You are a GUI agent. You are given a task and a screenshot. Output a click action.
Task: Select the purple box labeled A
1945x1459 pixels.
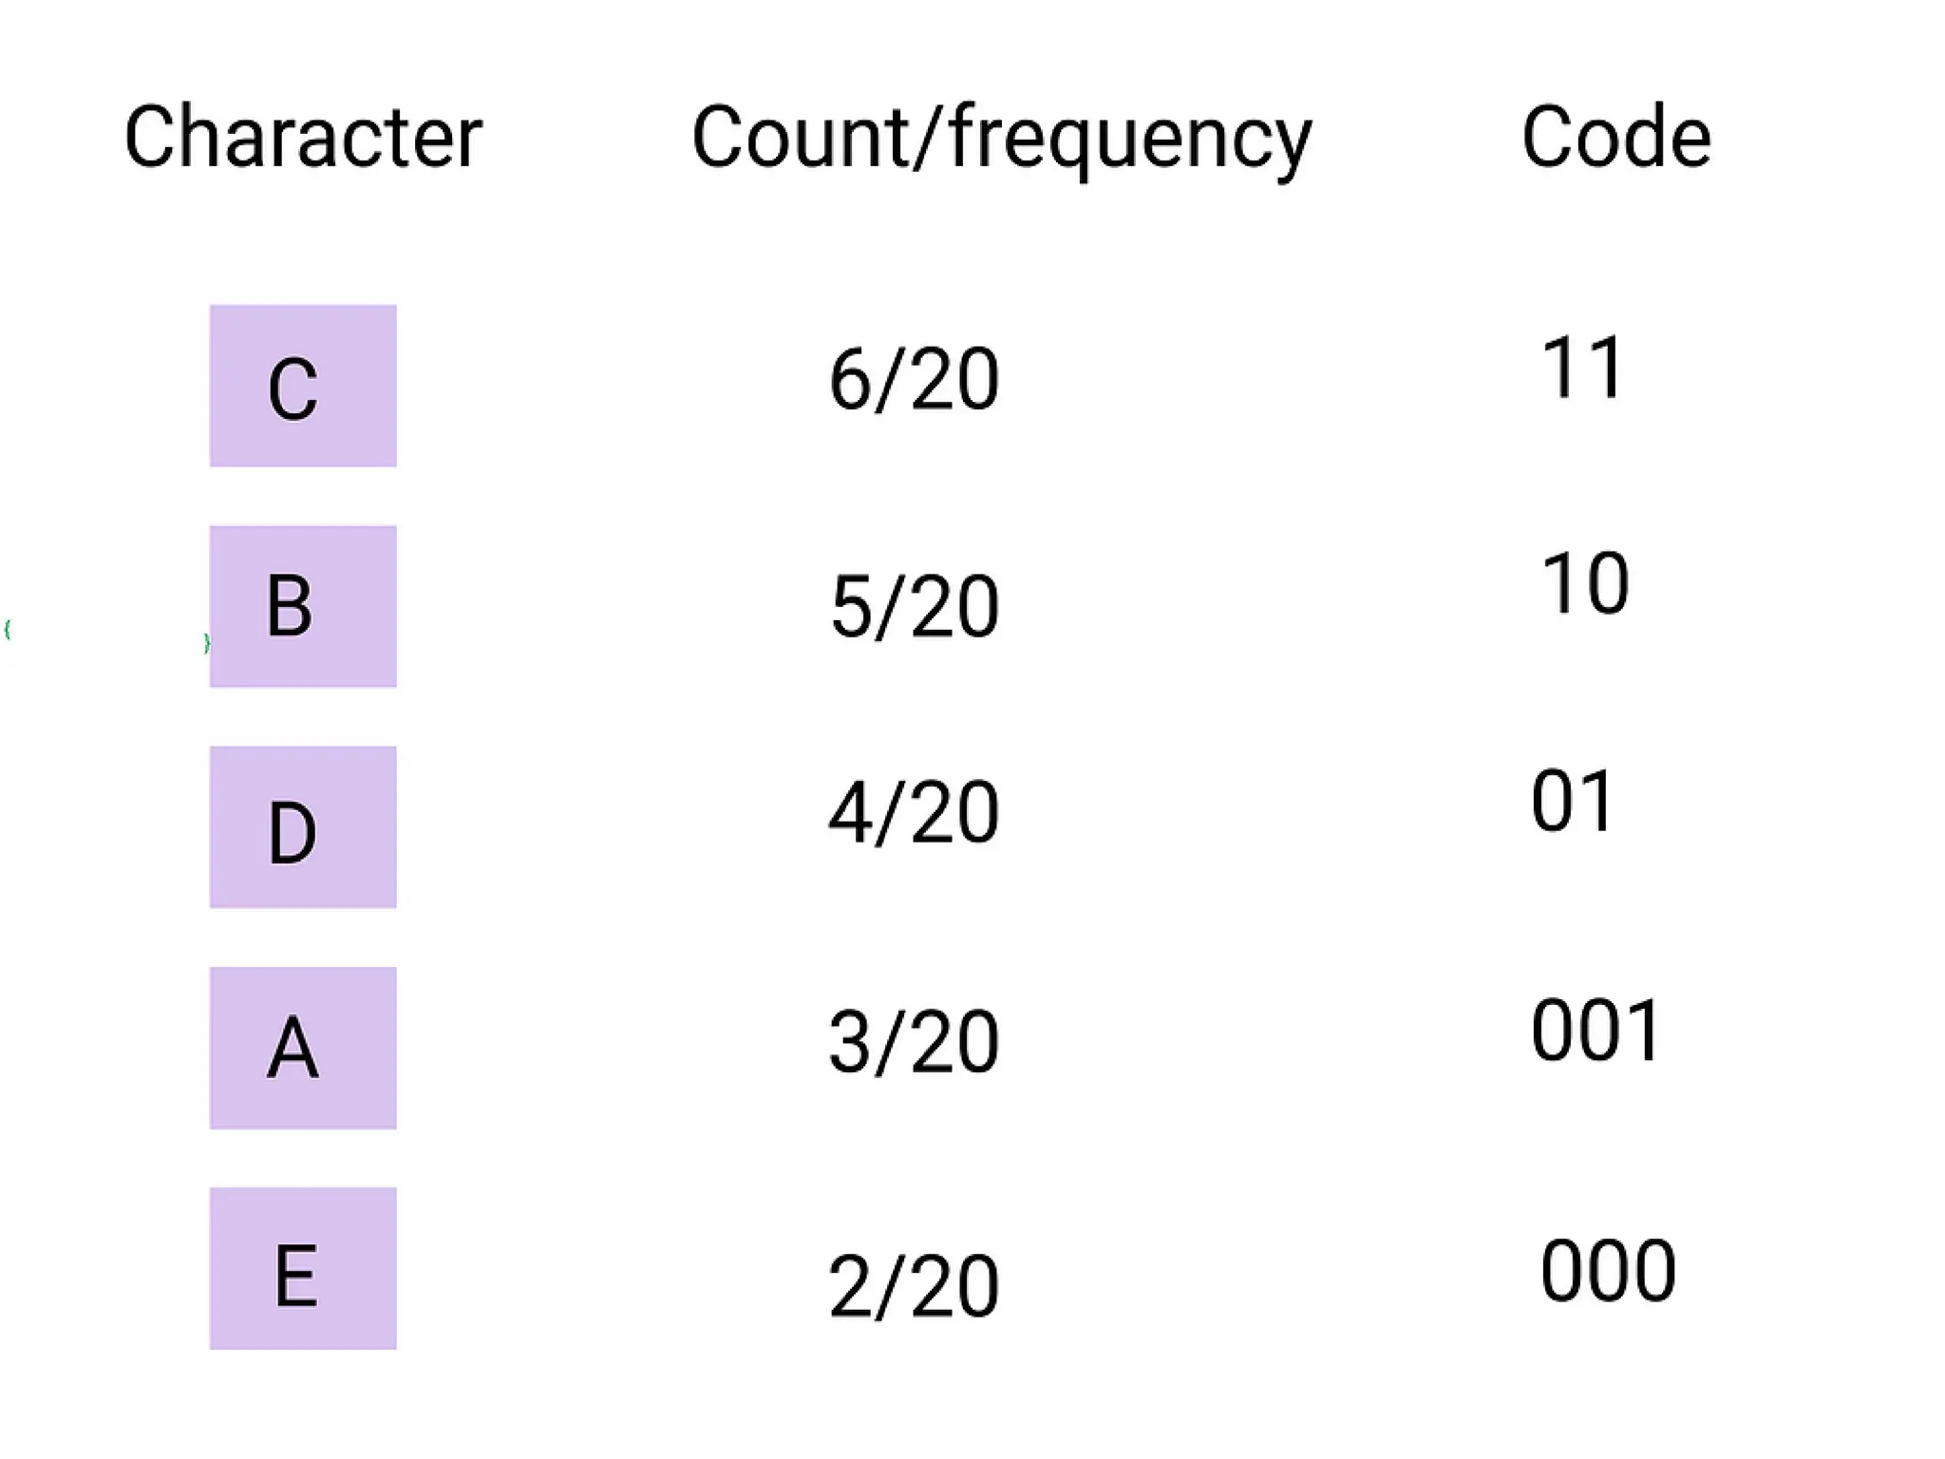coord(302,1048)
